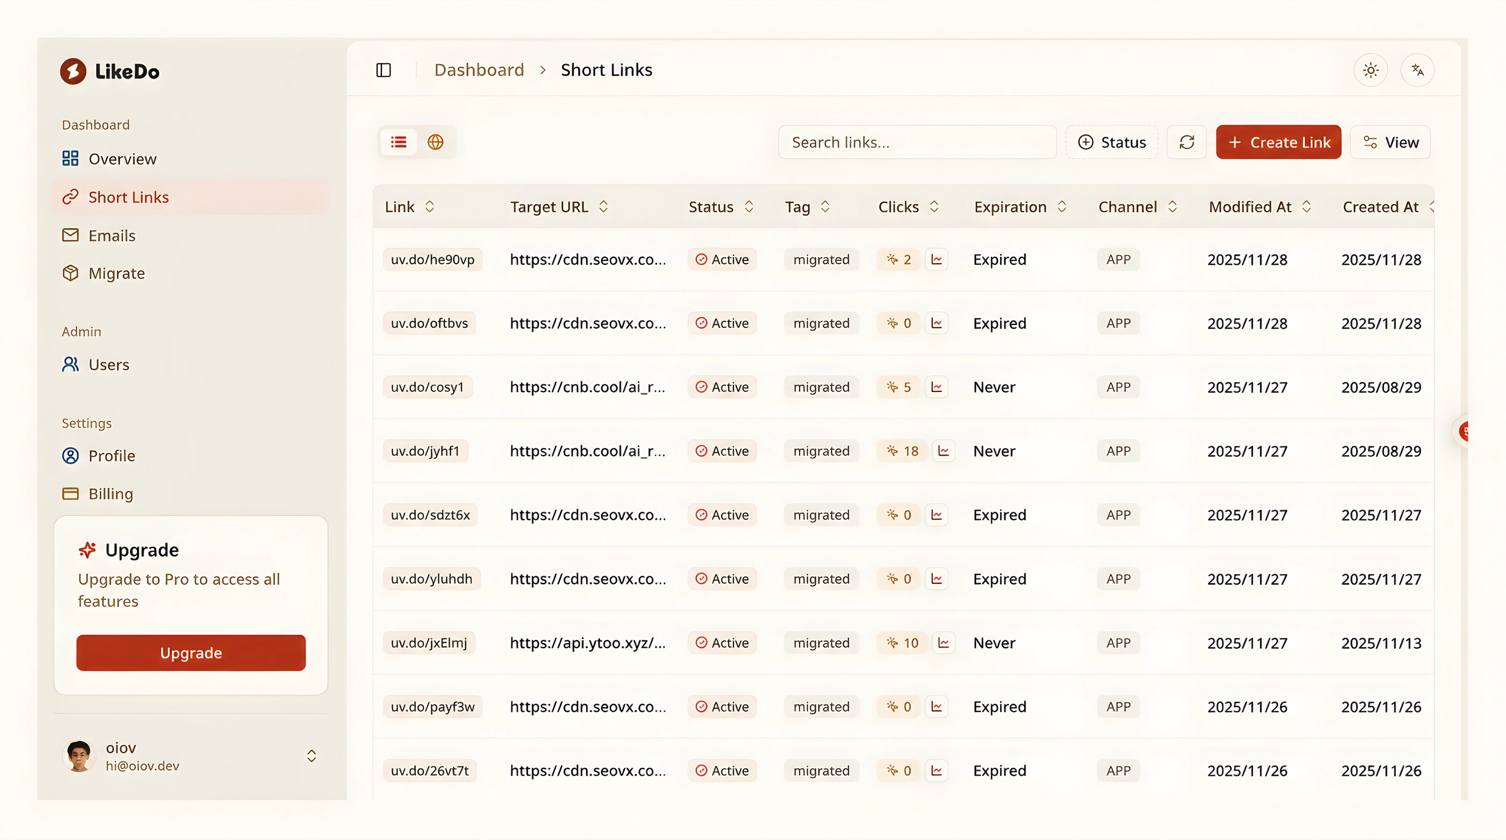Open analytics chart for uv.do/he90vp
Image resolution: width=1506 pixels, height=840 pixels.
[936, 259]
